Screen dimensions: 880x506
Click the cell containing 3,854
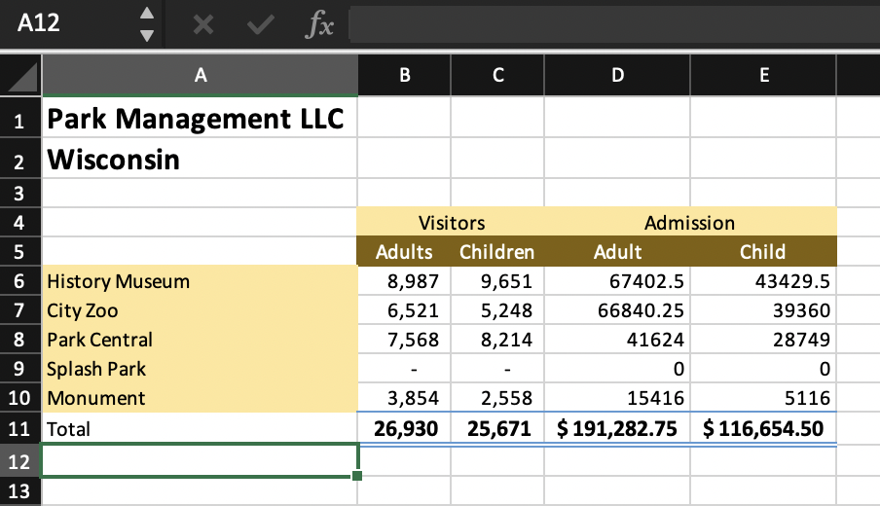point(404,398)
